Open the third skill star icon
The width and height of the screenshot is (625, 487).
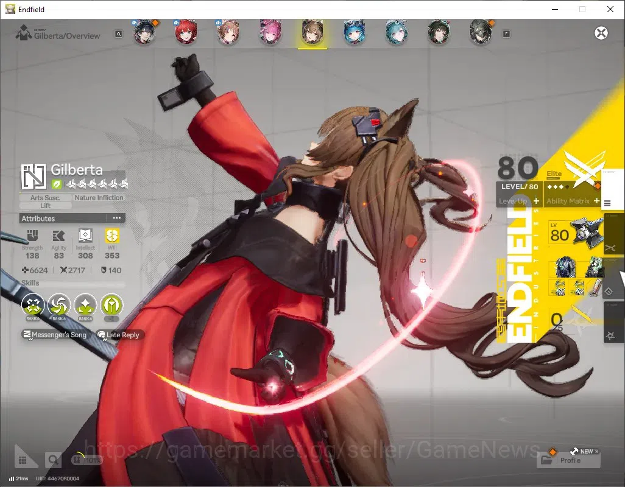coord(85,305)
